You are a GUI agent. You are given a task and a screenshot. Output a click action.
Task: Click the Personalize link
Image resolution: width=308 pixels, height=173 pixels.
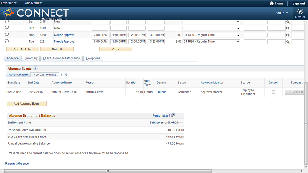[160, 115]
